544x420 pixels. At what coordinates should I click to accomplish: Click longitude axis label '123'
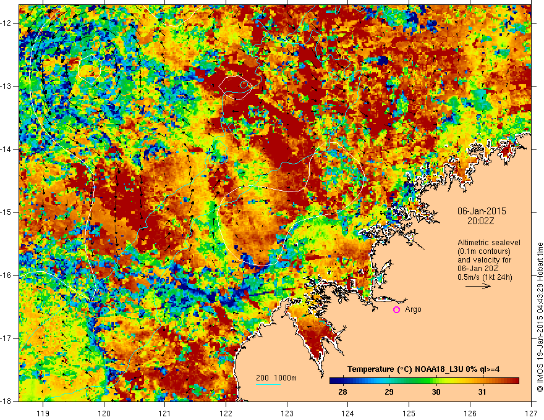point(287,413)
